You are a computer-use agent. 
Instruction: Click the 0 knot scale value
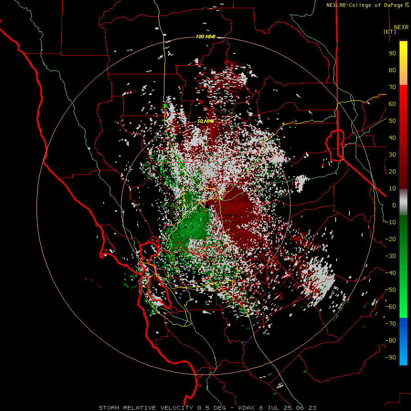click(394, 205)
